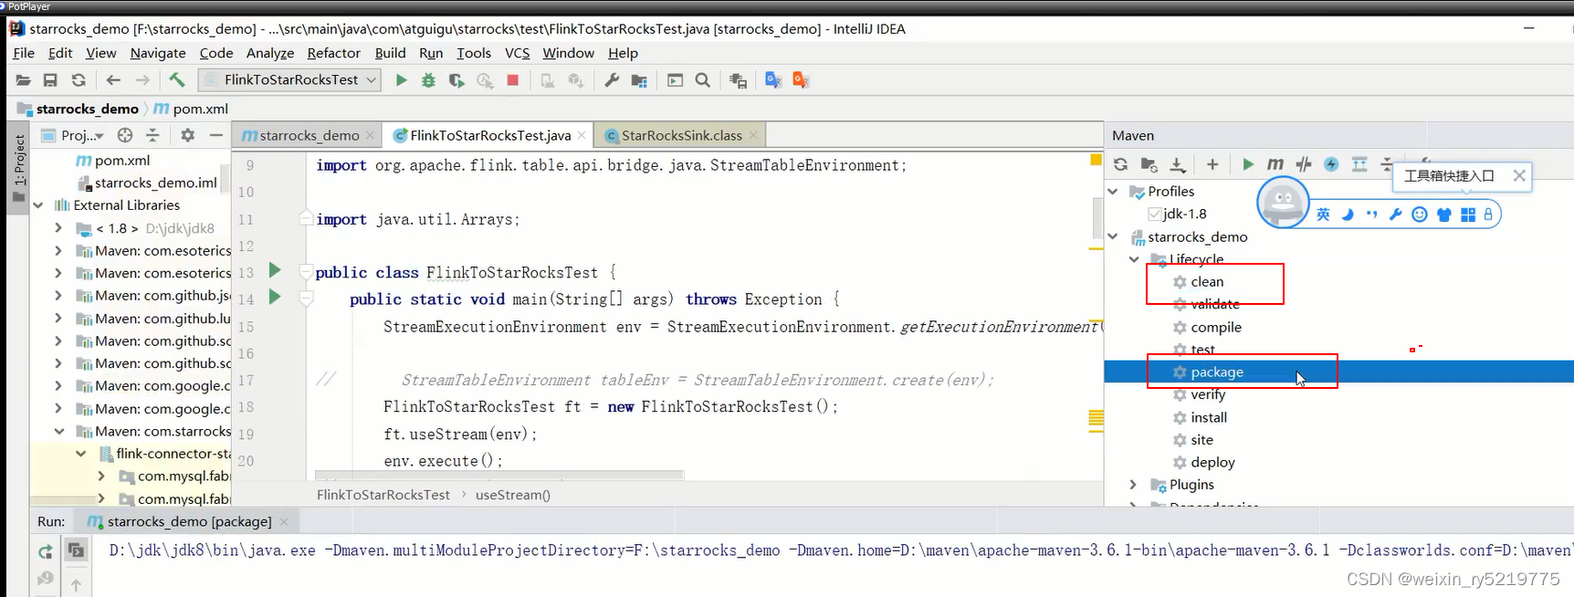1574x597 pixels.
Task: Start debugging with the bug icon
Action: (428, 80)
